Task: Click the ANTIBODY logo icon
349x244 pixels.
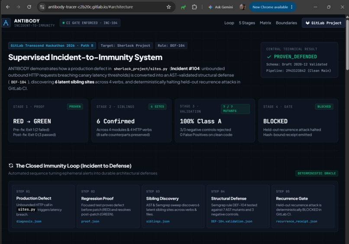Action: coord(6,22)
